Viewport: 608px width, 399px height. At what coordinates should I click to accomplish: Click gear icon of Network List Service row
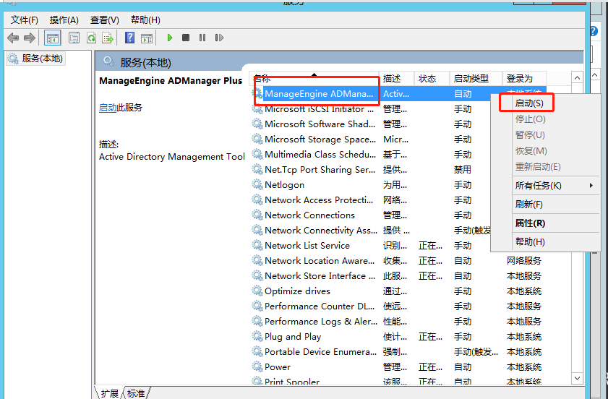pyautogui.click(x=257, y=245)
